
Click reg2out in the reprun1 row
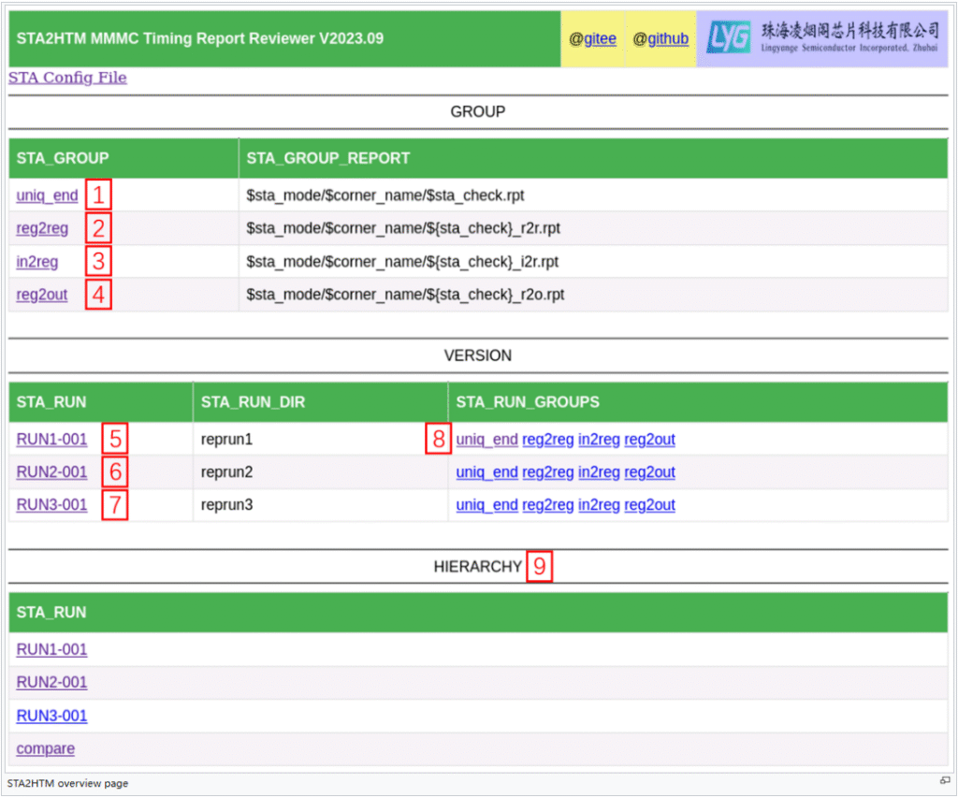pyautogui.click(x=649, y=440)
